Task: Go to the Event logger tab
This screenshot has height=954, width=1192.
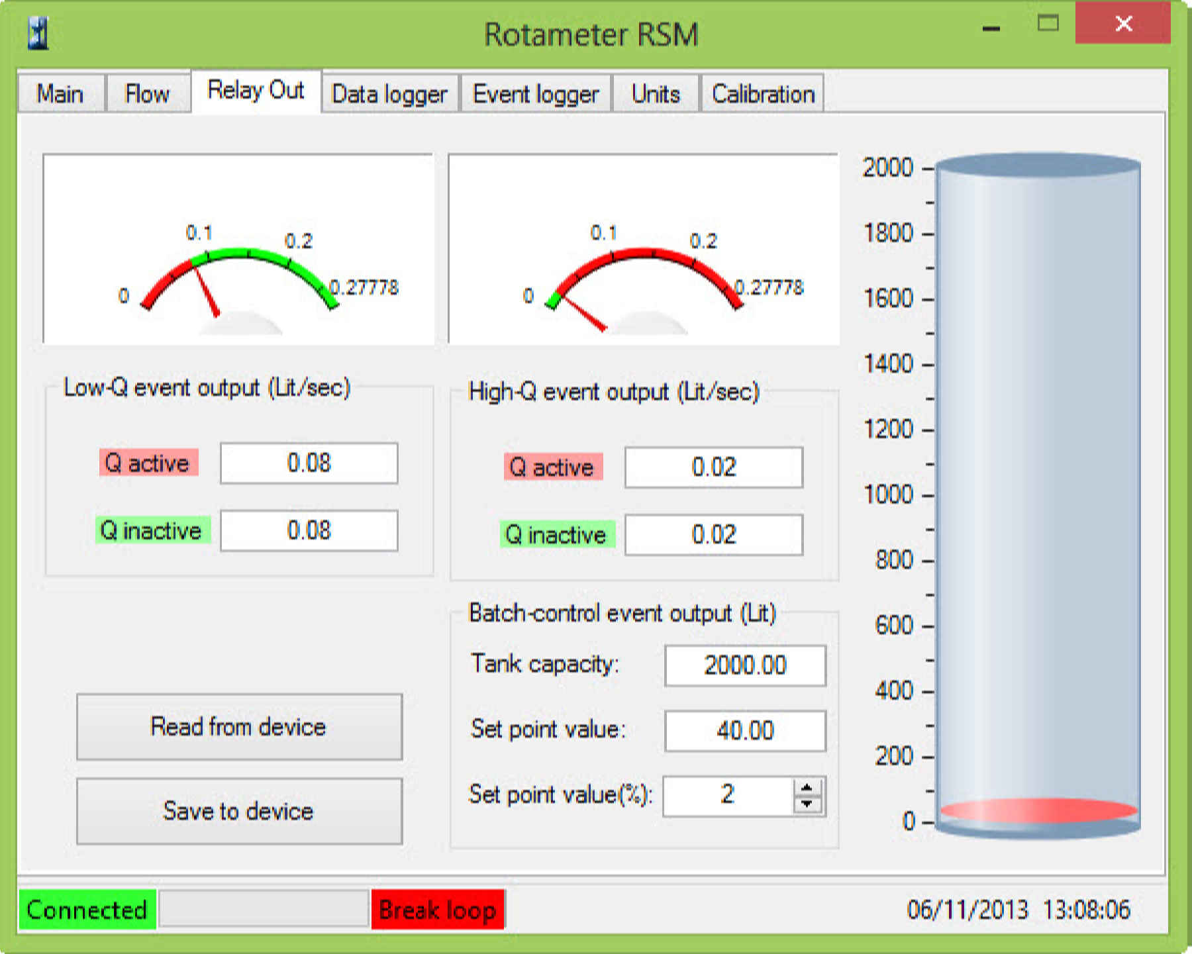Action: (535, 94)
